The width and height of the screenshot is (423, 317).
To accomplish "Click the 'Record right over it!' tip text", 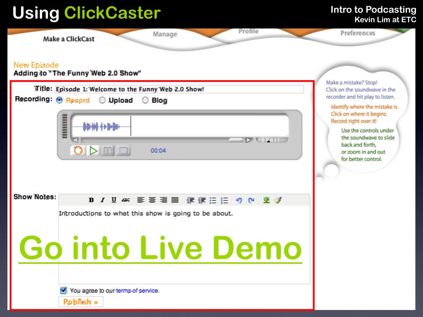I will (x=354, y=121).
